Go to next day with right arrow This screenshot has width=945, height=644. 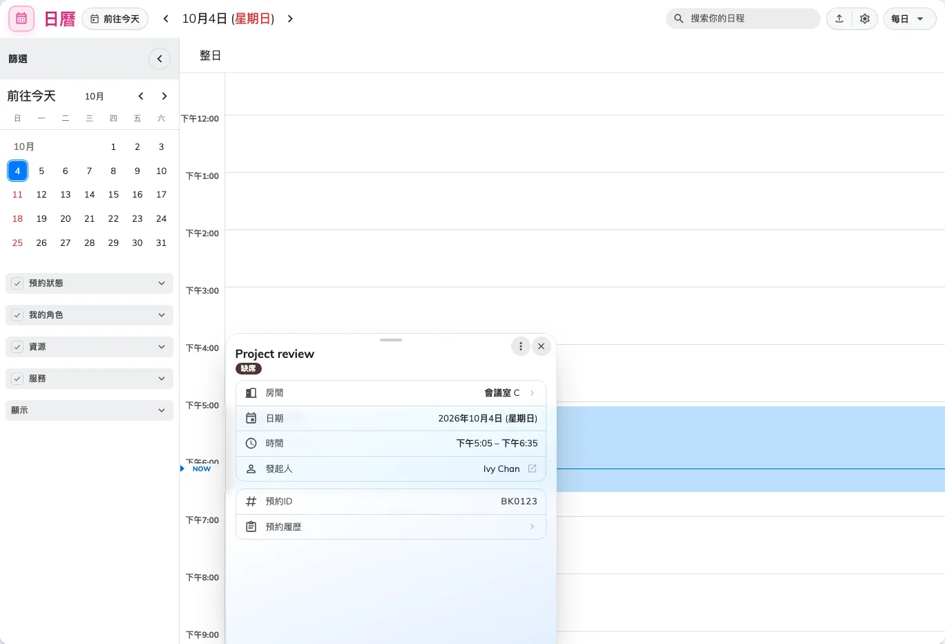290,19
